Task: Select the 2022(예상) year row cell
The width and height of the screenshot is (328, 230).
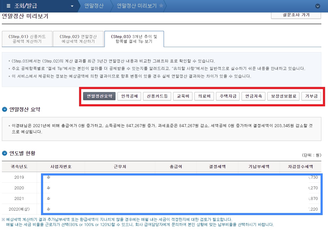Action: click(x=19, y=209)
